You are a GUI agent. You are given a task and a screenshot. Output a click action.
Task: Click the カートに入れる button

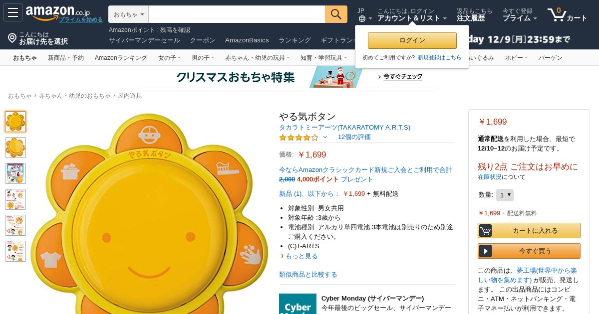click(x=529, y=230)
